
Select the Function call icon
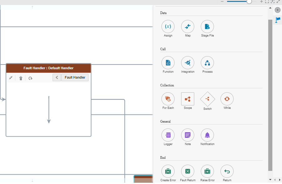pyautogui.click(x=168, y=63)
